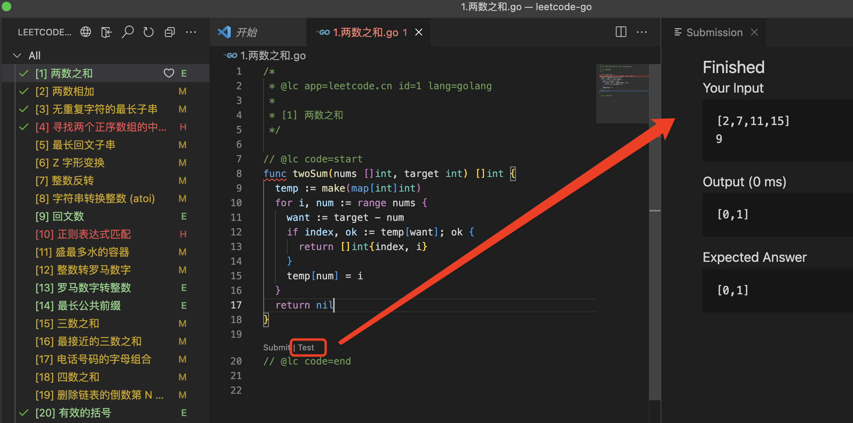
Task: Open the editor overflow actions icon
Action: click(642, 32)
